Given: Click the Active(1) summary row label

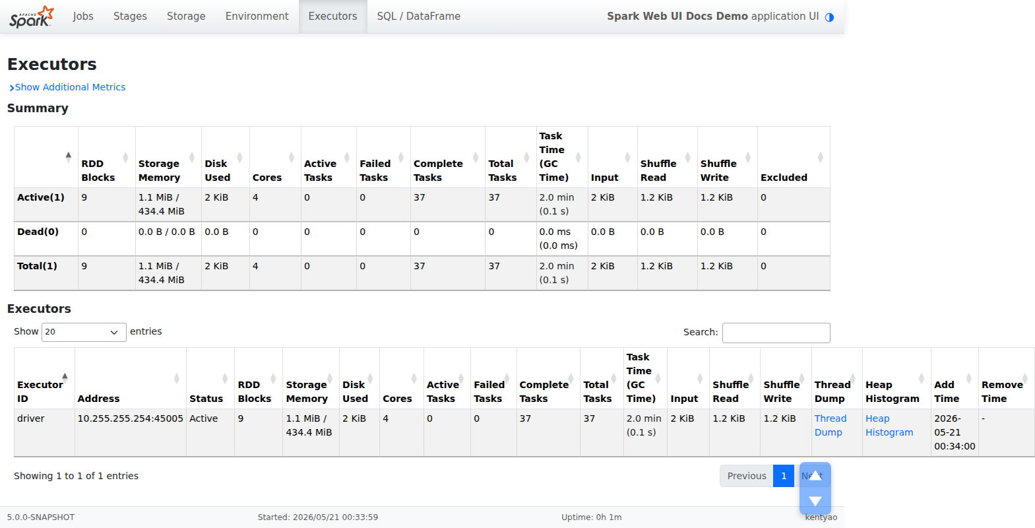Looking at the screenshot, I should click(41, 197).
